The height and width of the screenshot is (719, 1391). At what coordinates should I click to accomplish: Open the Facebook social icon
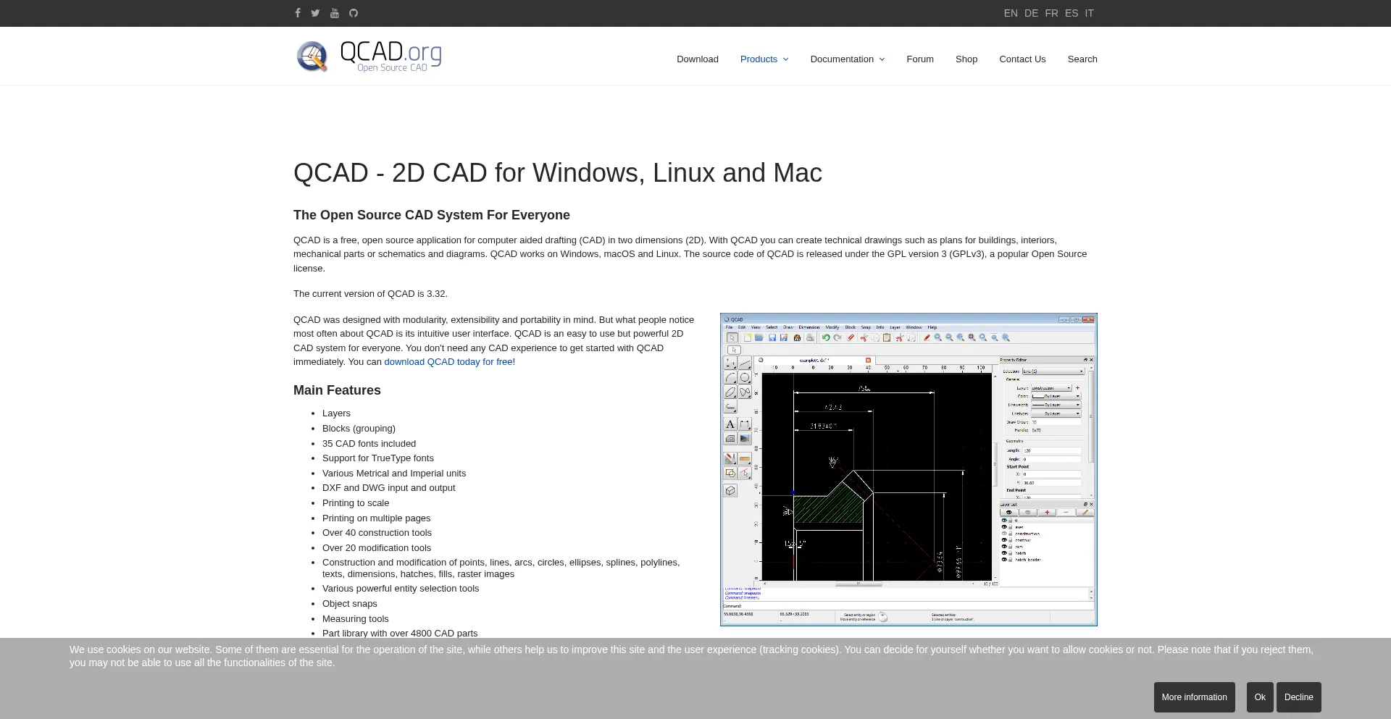(x=298, y=13)
